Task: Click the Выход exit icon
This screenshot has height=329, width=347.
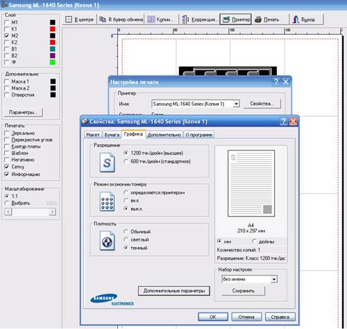Action: coord(296,19)
